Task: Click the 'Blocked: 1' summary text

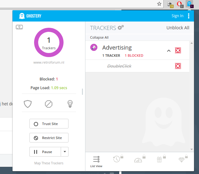Action: click(49, 79)
